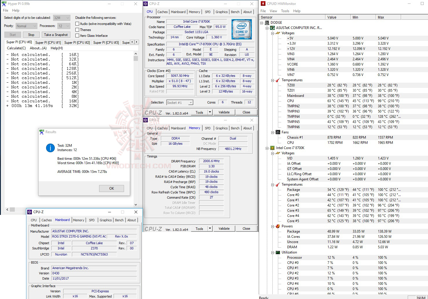Select the Super PI [CPU #2] tab
Screen dimensions: 428x299
point(77,42)
